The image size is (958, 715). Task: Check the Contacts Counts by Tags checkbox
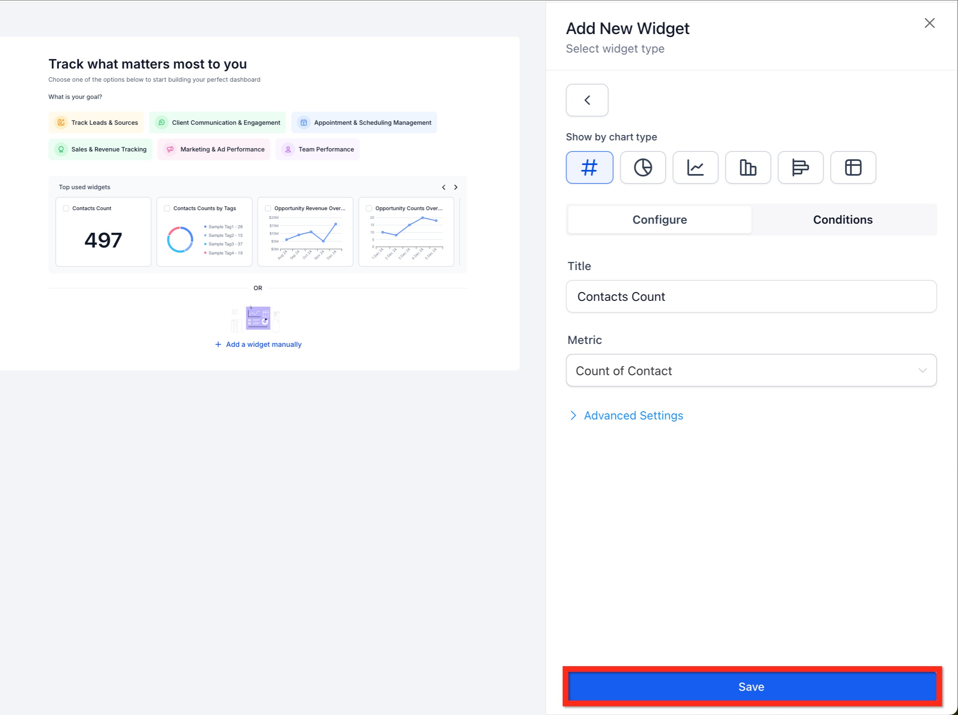[167, 208]
